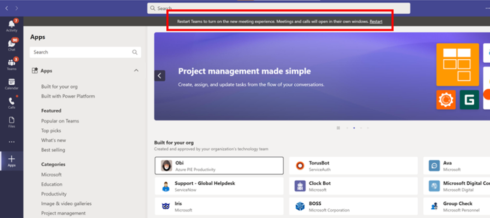Pause the banner carousel

click(x=338, y=128)
